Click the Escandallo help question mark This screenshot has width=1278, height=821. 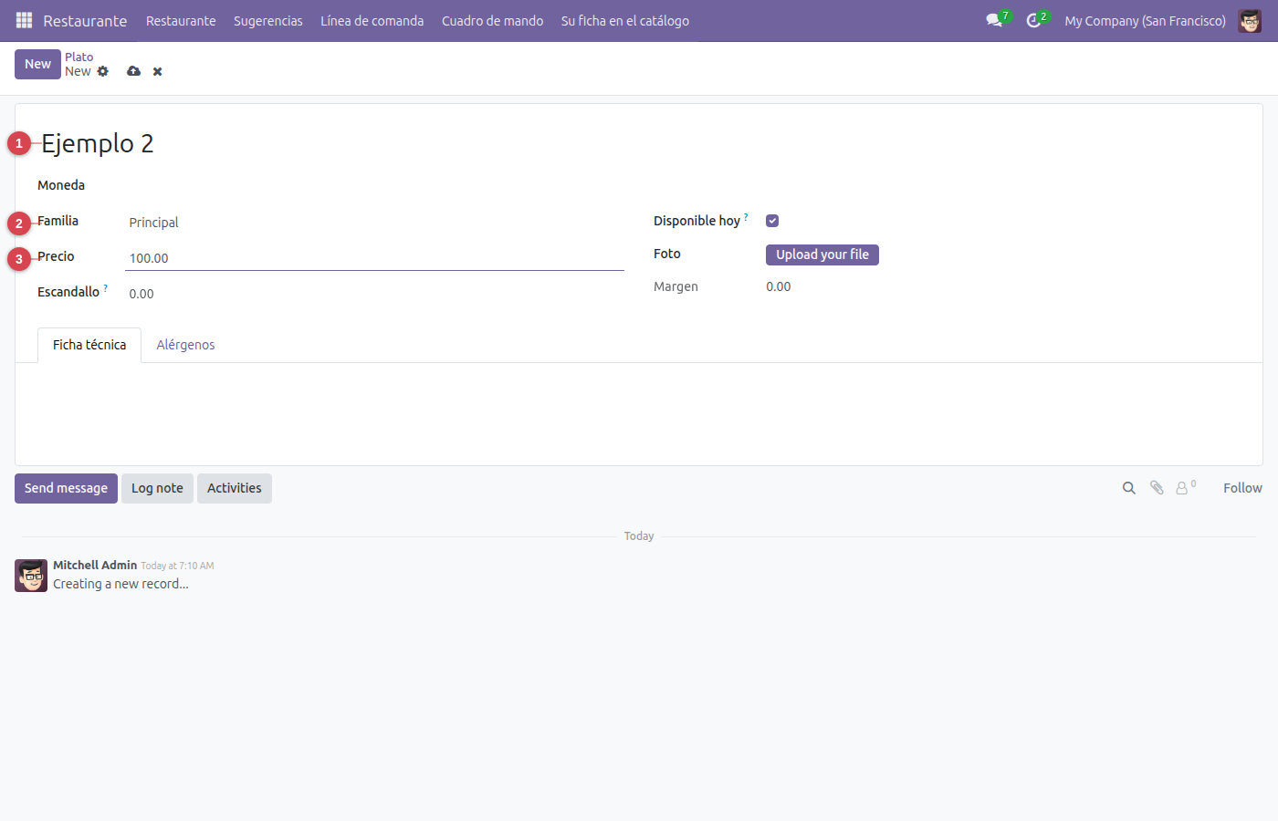[x=106, y=288]
